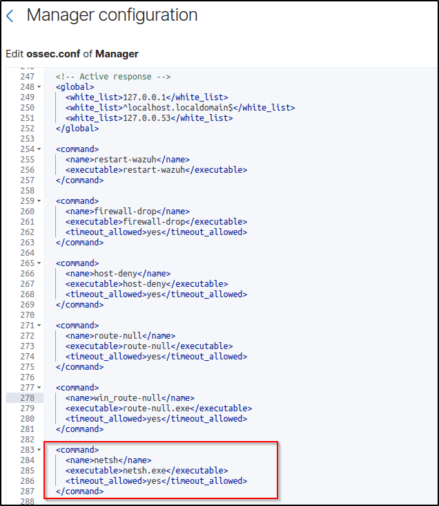Fold the firewall-drop command at line 259

tap(39, 201)
